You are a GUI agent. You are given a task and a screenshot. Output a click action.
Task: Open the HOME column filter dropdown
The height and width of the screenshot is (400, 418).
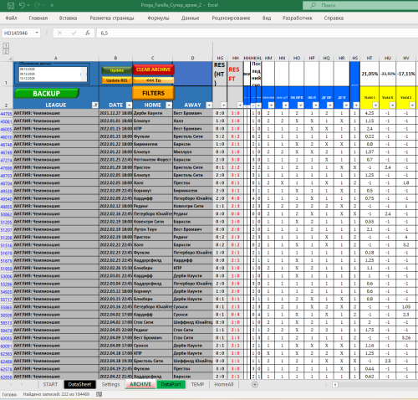tap(169, 105)
